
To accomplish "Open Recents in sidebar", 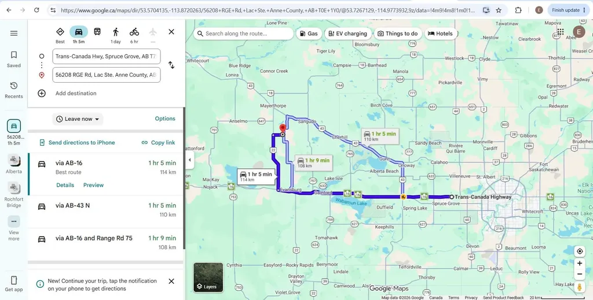I will point(14,90).
